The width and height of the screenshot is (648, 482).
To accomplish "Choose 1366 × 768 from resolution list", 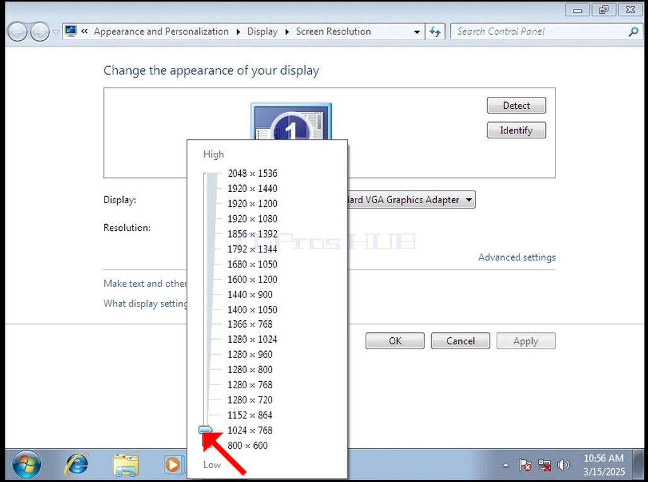I will (250, 324).
